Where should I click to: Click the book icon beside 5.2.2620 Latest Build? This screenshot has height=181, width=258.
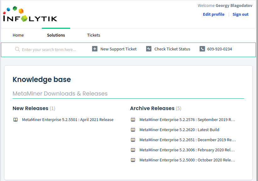coord(133,130)
